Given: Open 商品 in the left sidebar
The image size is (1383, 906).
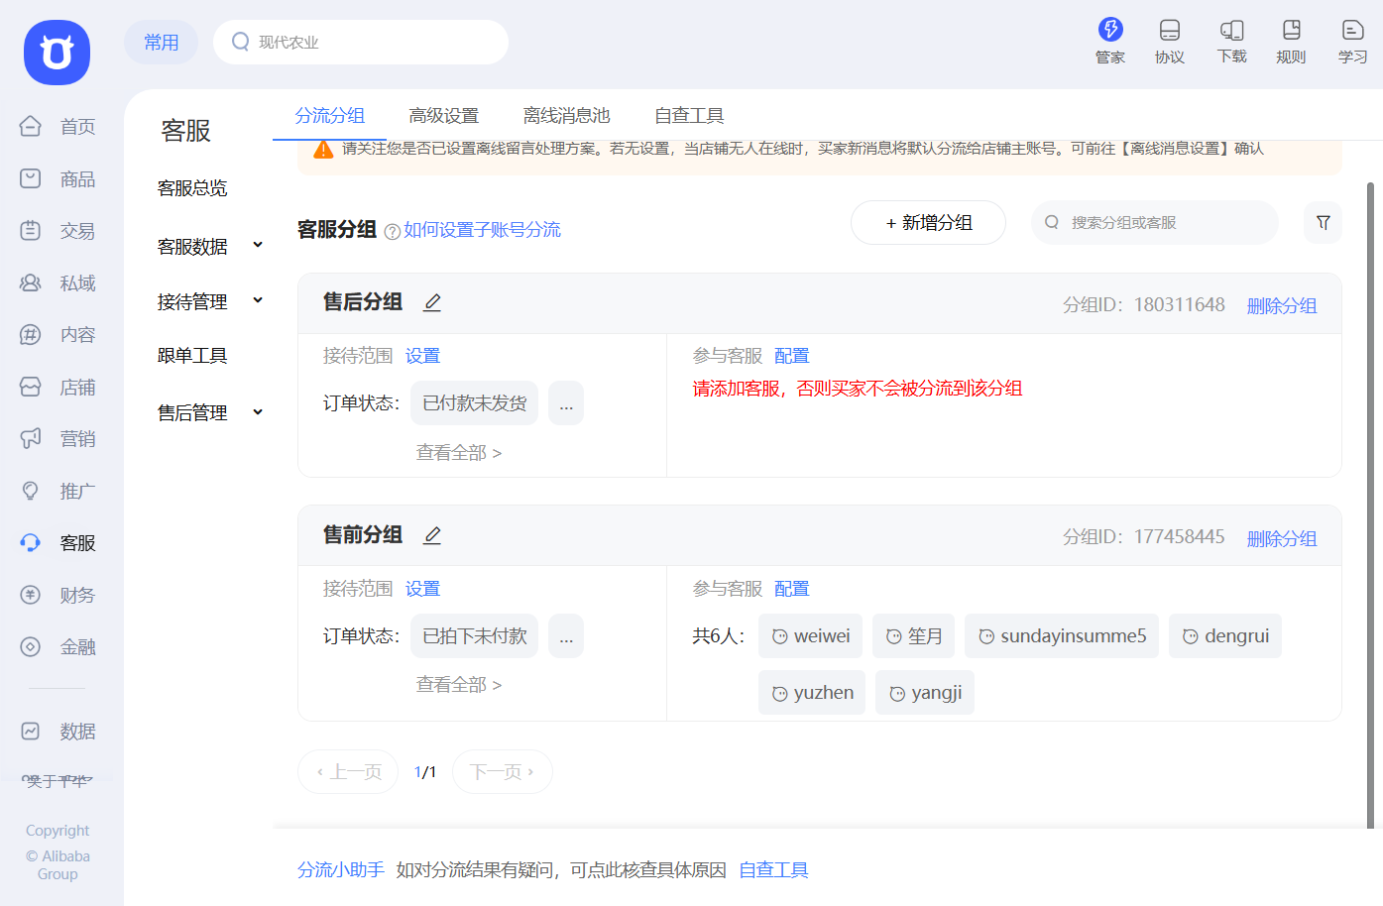Looking at the screenshot, I should 58,179.
